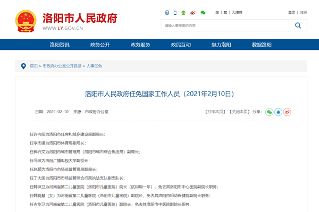Screen dimensions: 319x212
Task: Switch to simplified Chinese 简
Action: 217,12
